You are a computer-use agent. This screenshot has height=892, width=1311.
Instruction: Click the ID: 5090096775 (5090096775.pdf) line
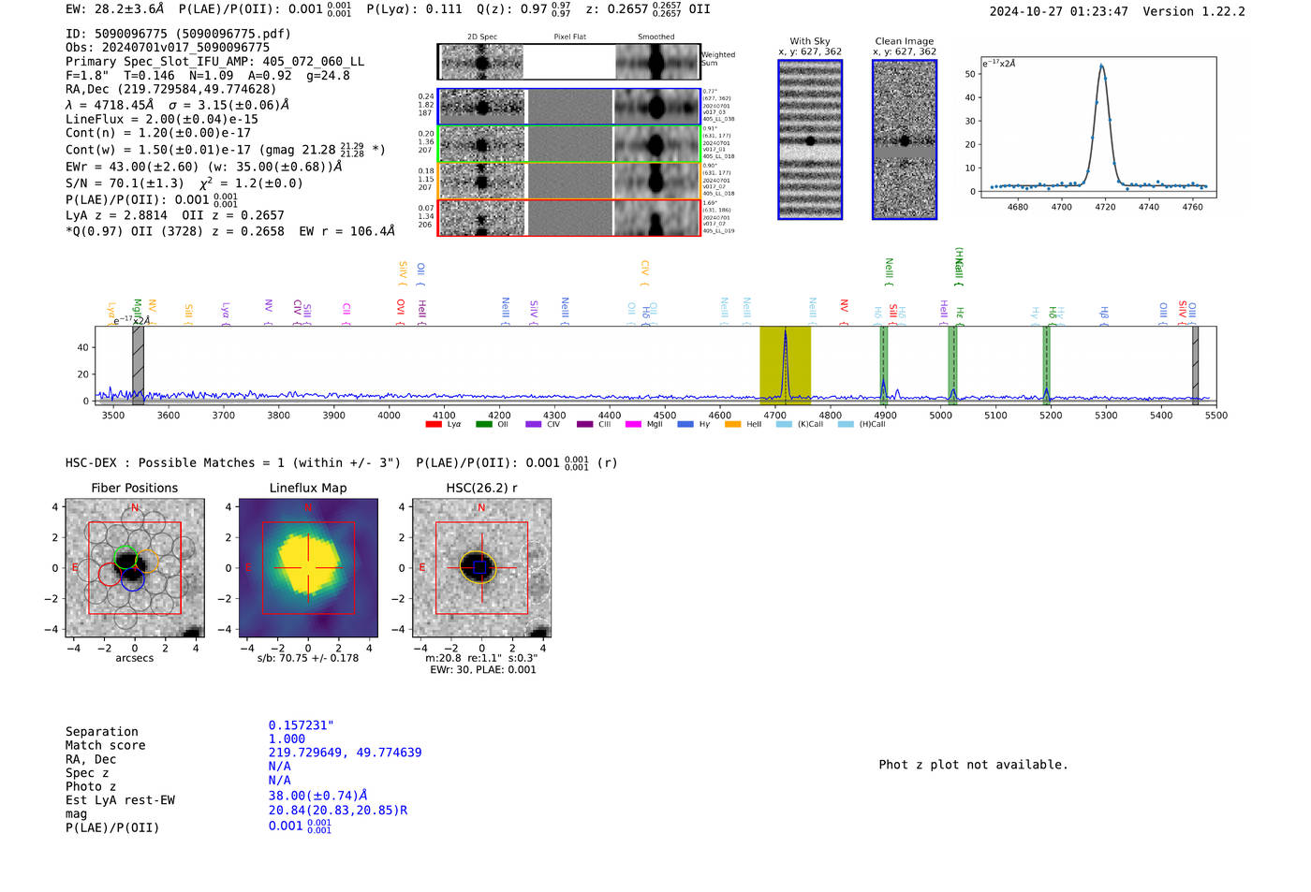coord(178,34)
